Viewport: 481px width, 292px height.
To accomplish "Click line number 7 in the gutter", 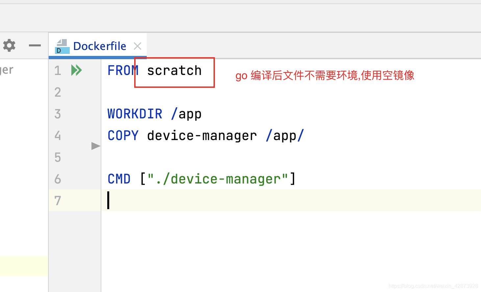I will (x=57, y=201).
